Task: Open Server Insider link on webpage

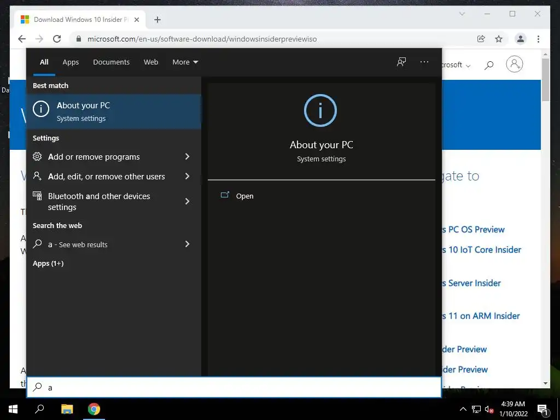Action: click(471, 283)
